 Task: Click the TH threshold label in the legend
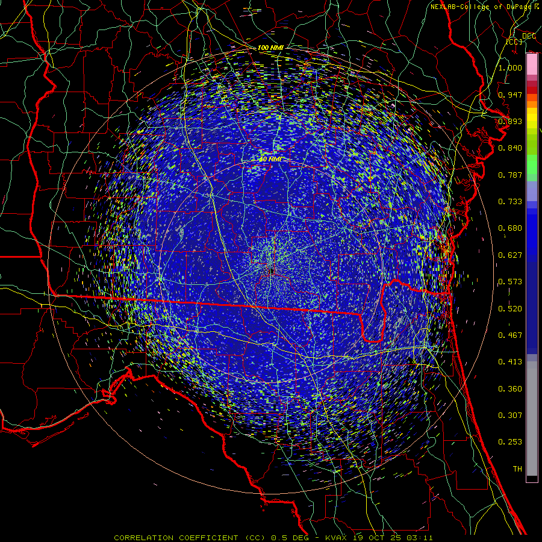point(517,469)
